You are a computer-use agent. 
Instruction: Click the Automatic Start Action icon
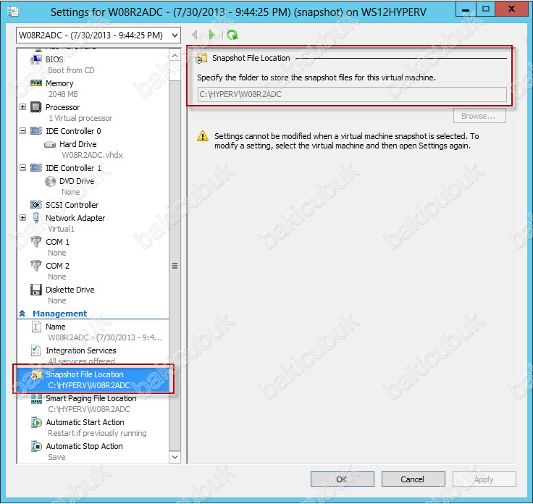[x=36, y=422]
